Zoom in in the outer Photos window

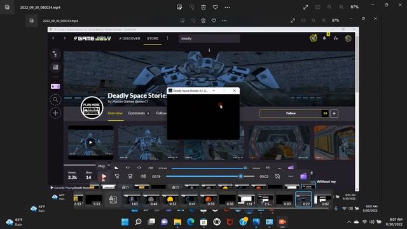point(341,7)
